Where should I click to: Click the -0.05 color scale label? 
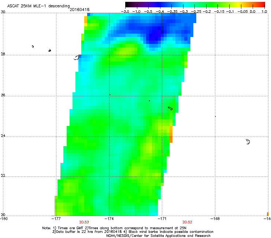pos(242,12)
